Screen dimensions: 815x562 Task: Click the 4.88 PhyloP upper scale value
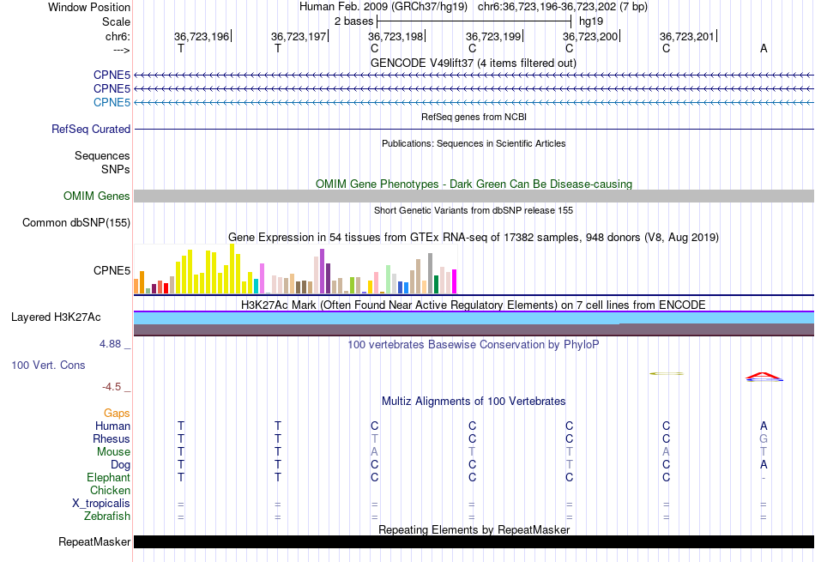coord(110,344)
